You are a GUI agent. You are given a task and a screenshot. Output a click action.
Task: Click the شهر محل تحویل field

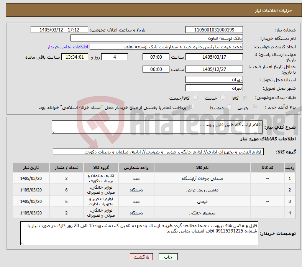tap(214, 88)
